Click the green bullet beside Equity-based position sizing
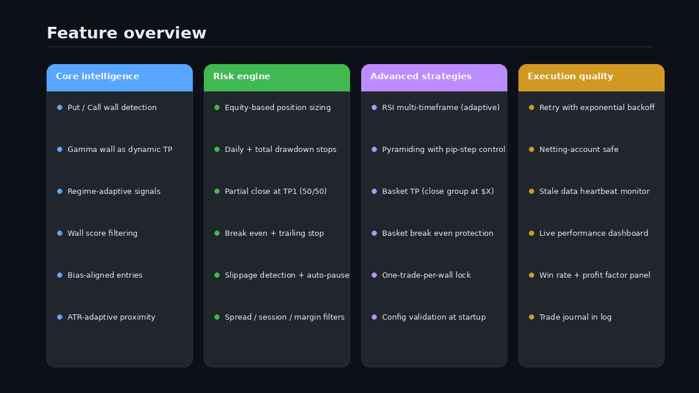 [217, 108]
